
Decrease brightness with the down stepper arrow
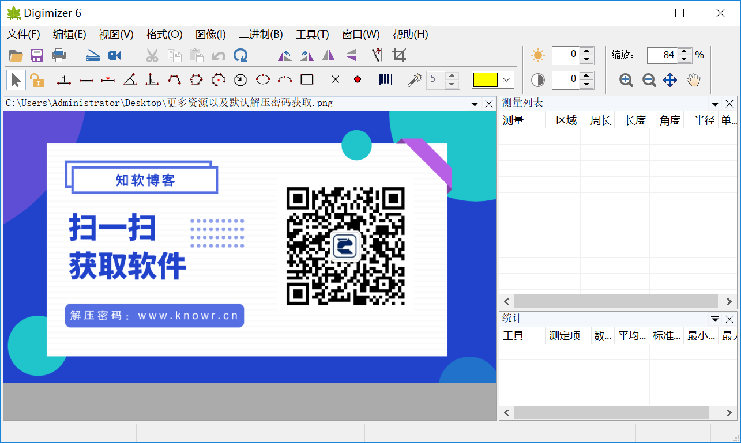(587, 60)
